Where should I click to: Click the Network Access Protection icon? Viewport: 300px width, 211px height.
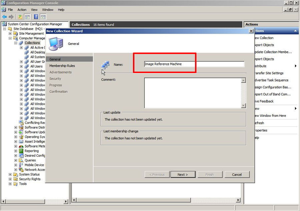coord(21,169)
